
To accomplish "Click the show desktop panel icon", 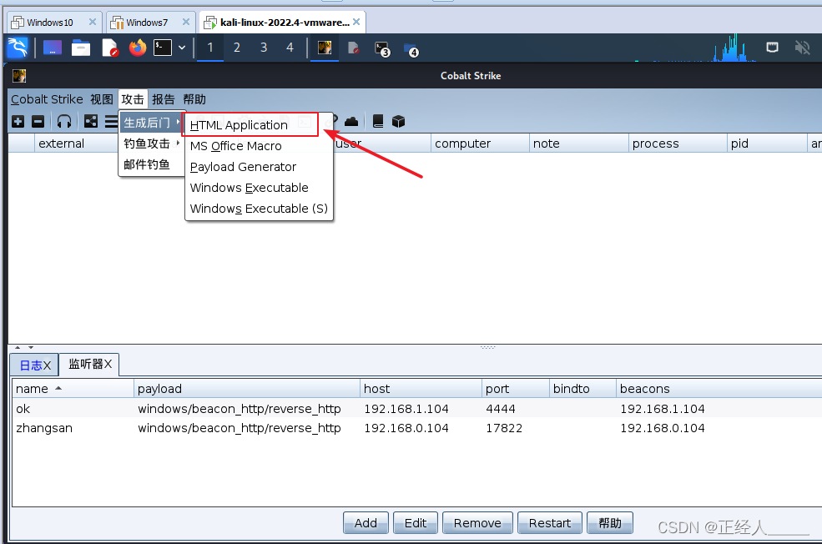I will 53,48.
